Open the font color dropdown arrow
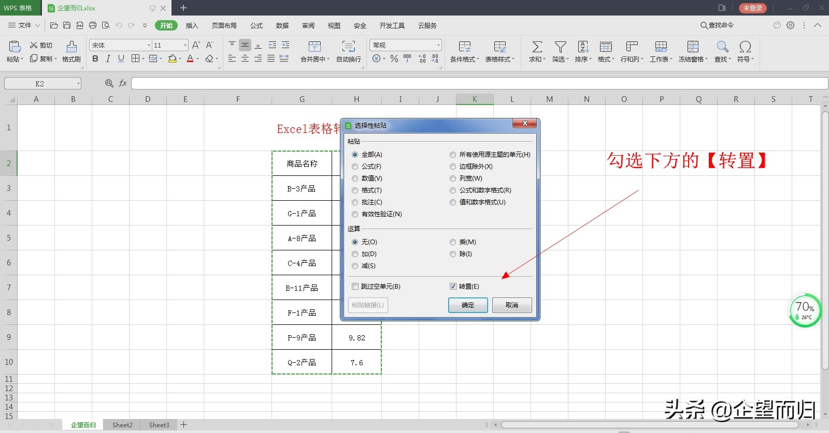 (x=197, y=59)
